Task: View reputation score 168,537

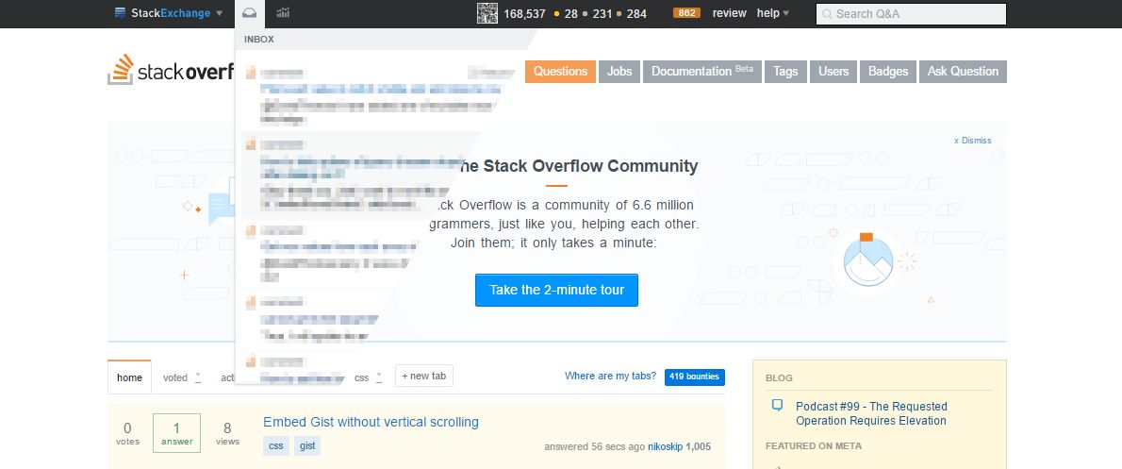Action: coord(524,13)
